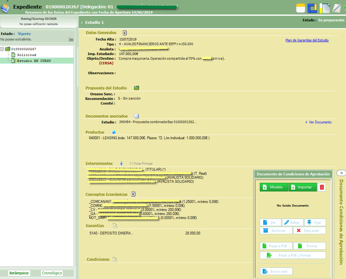
Task: Click the Condiciones document icon
Action: 115,259
